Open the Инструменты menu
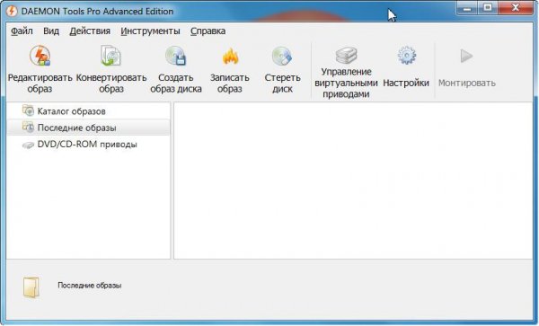This screenshot has width=539, height=326. [x=150, y=31]
